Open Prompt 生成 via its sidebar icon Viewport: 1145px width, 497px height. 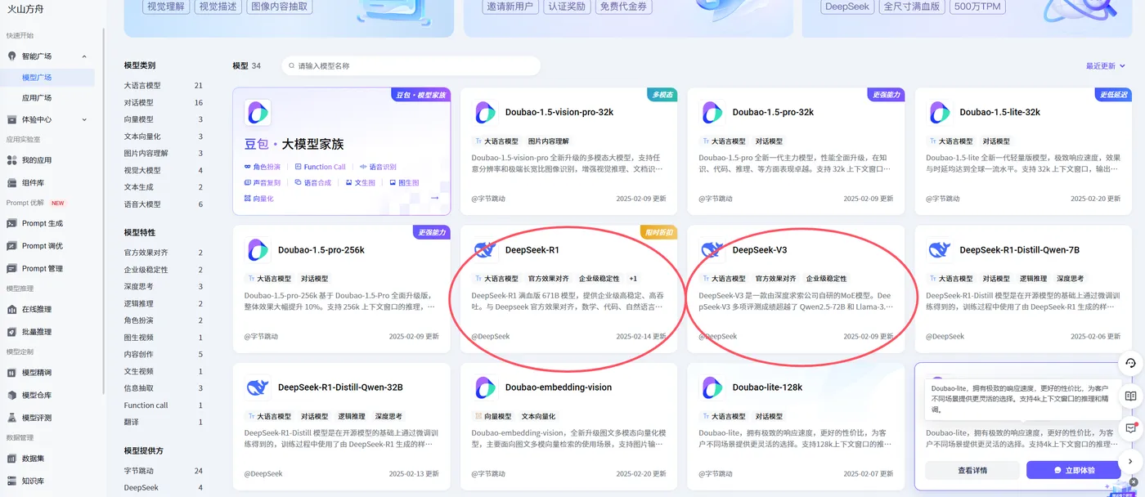pos(11,223)
